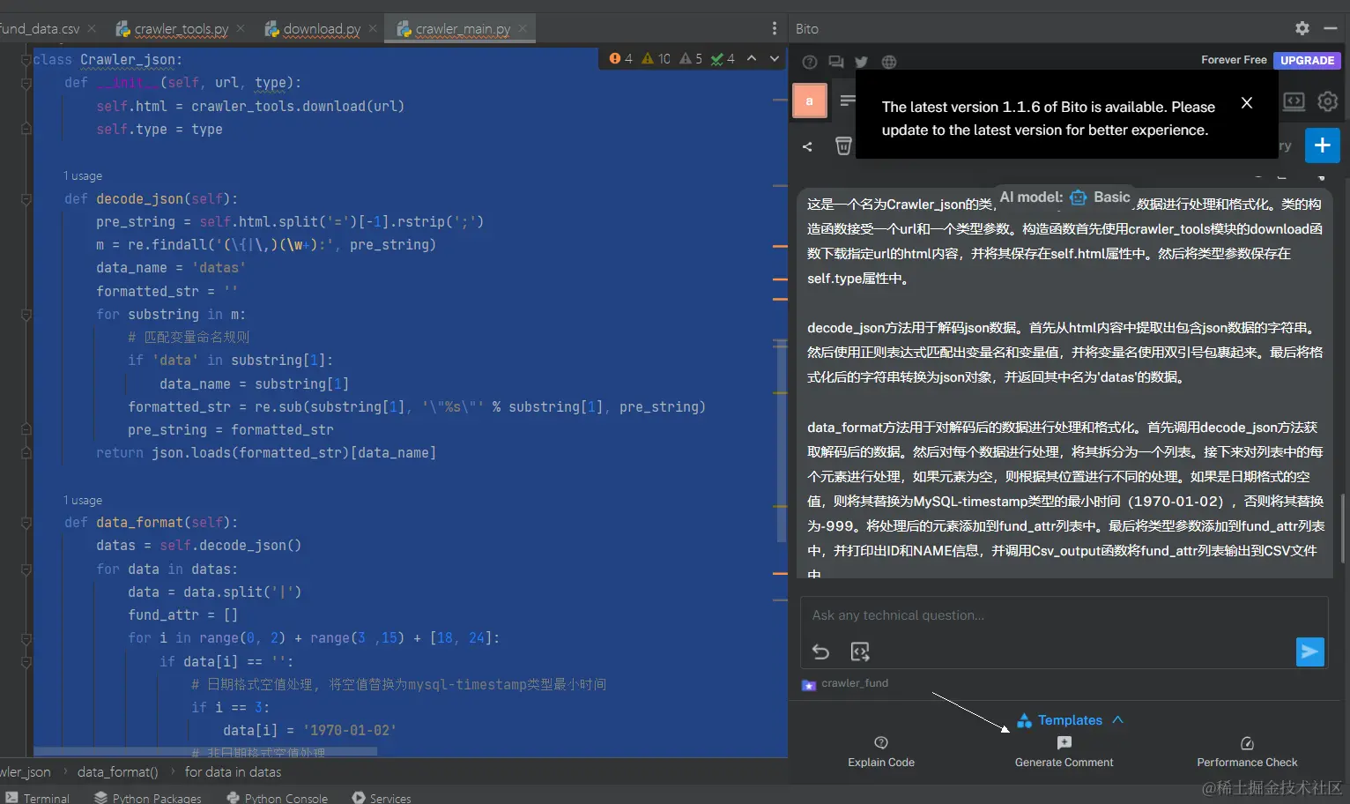Insert selected code using code snippet icon
Viewport: 1350px width, 804px height.
pos(860,651)
